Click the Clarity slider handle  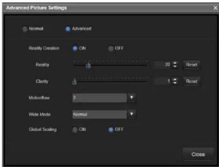click(x=74, y=82)
